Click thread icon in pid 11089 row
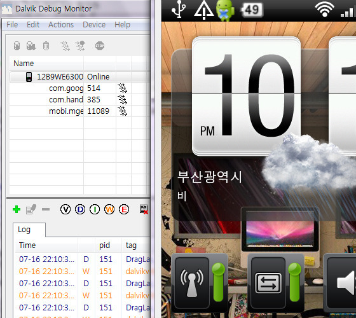 tap(122, 111)
